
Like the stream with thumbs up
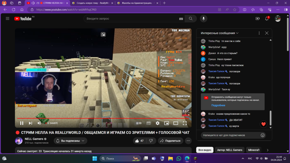click(x=139, y=141)
